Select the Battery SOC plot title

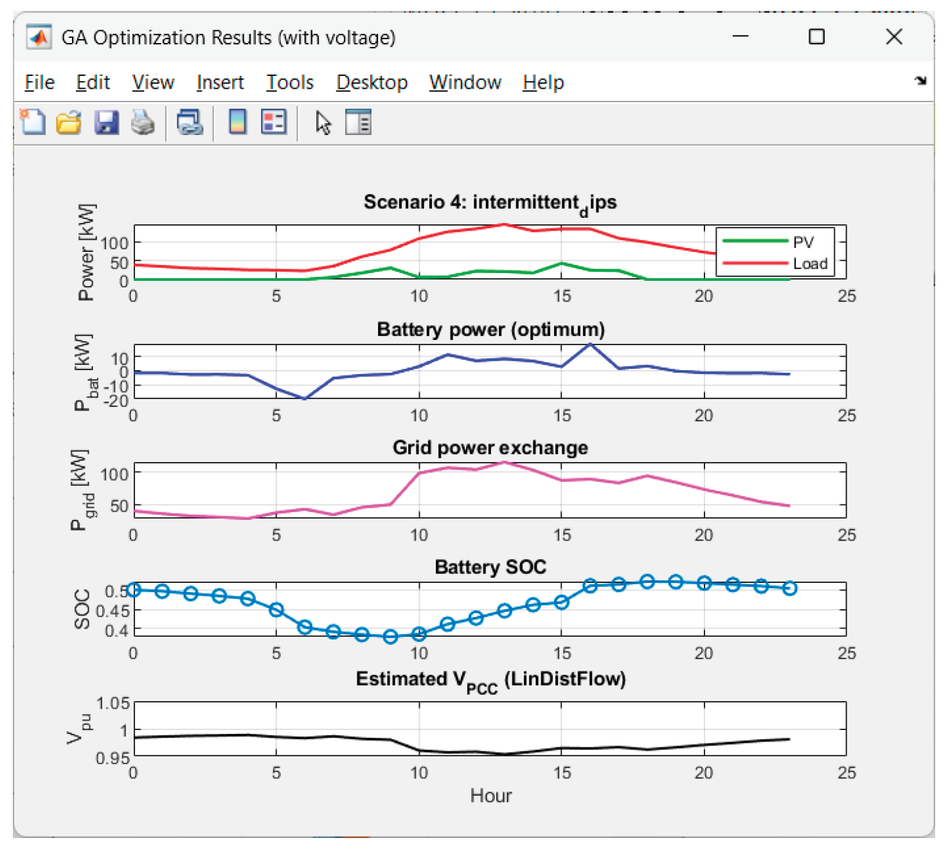click(x=490, y=567)
